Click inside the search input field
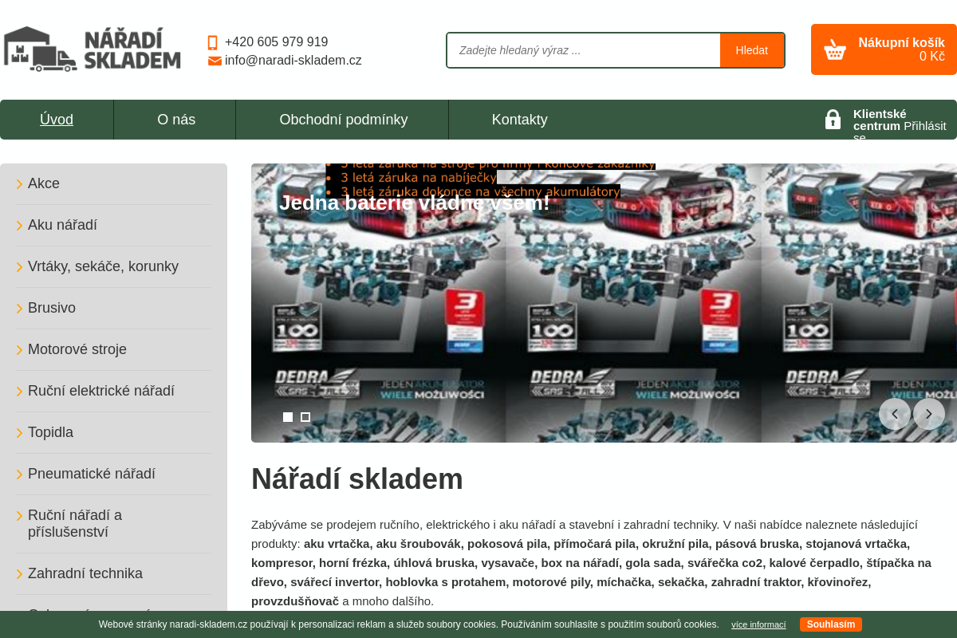The width and height of the screenshot is (957, 638). click(x=583, y=49)
